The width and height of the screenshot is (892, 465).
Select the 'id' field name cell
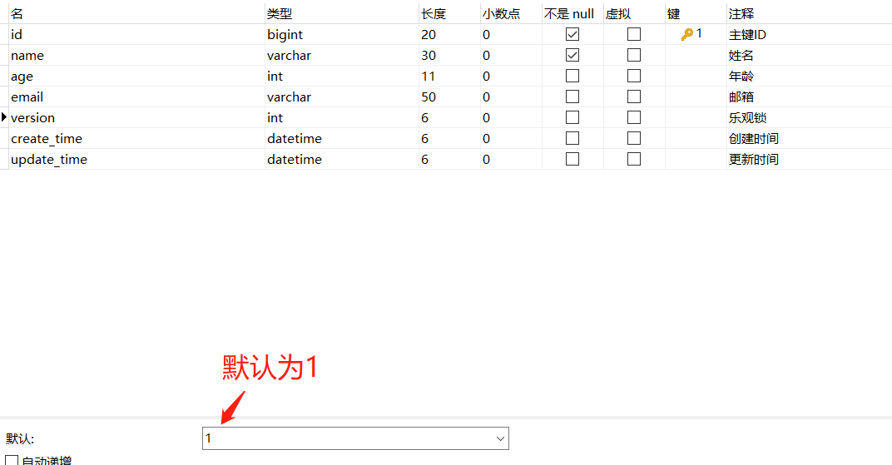[137, 35]
